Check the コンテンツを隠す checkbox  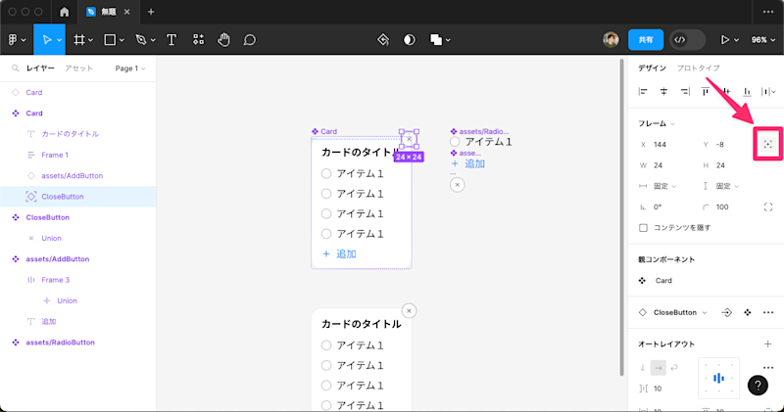tap(644, 228)
